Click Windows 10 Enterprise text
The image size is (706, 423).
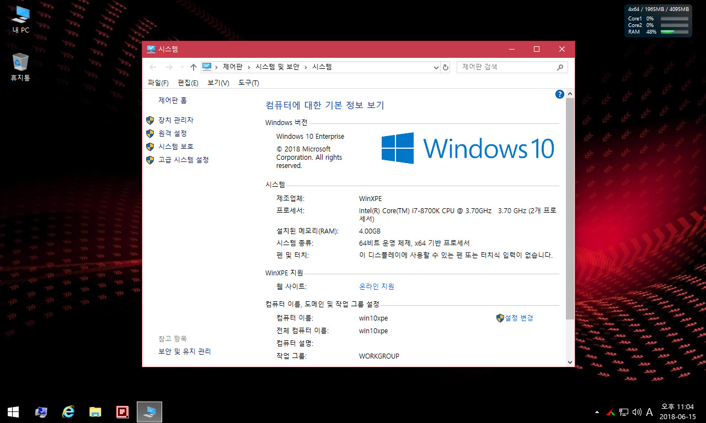(310, 137)
